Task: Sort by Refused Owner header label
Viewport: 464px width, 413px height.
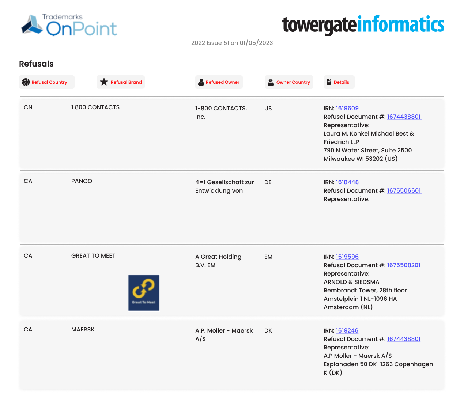Action: click(223, 82)
